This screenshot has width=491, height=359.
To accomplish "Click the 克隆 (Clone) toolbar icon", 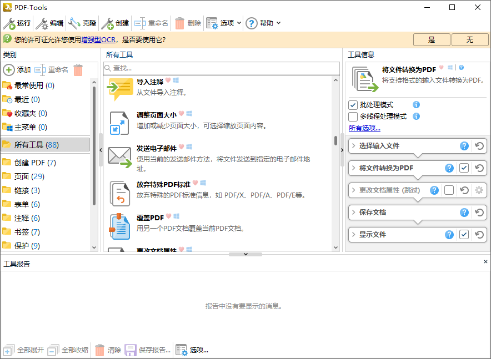I will pos(75,23).
